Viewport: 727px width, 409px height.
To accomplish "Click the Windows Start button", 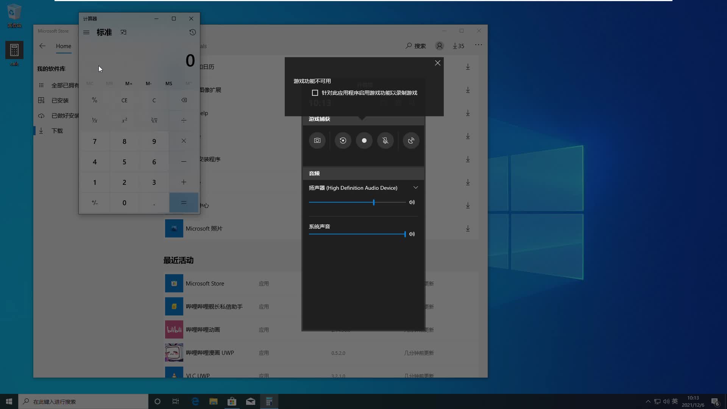I will coord(9,401).
